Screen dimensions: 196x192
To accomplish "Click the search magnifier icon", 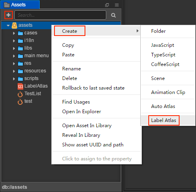I will click(x=113, y=15).
